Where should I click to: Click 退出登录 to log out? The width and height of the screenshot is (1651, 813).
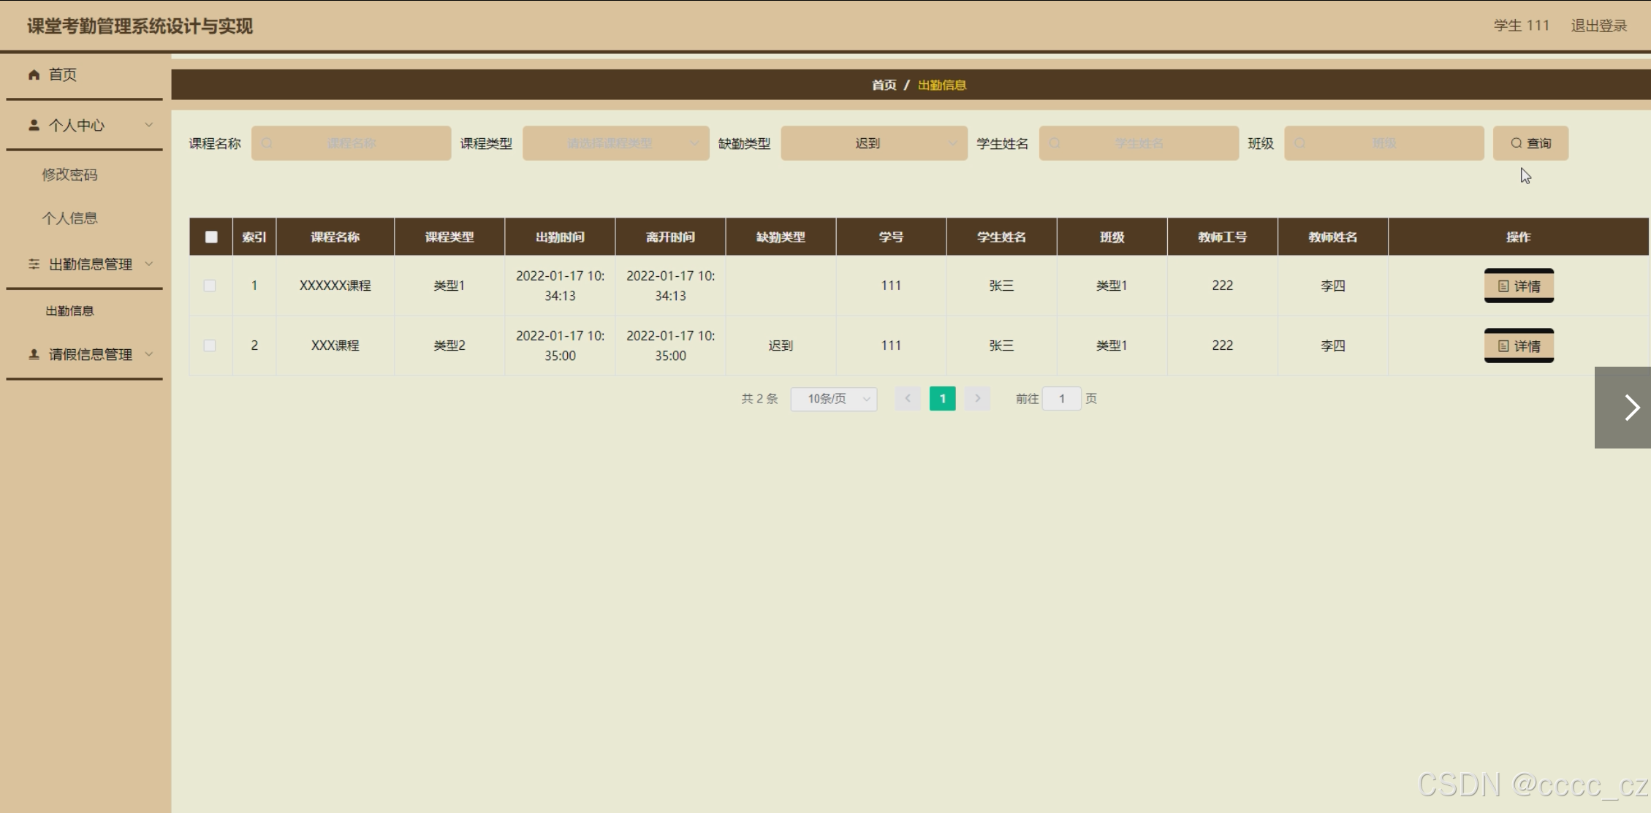(1598, 26)
